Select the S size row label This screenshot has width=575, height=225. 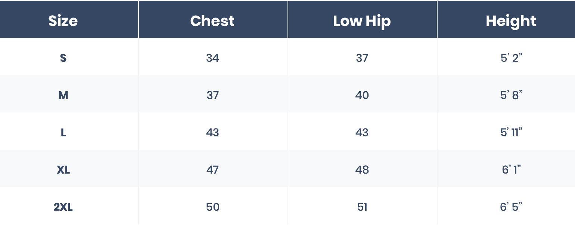(63, 58)
